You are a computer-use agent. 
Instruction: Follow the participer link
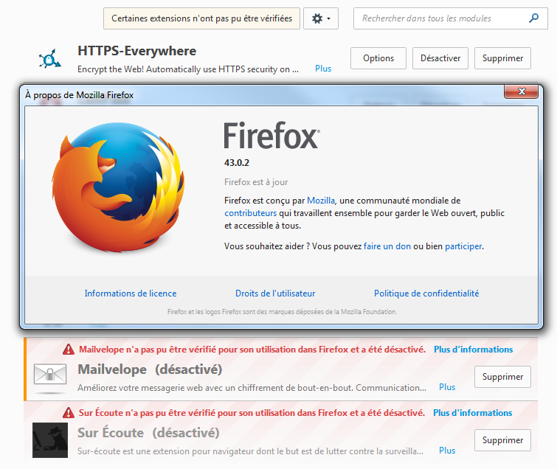pyautogui.click(x=463, y=246)
